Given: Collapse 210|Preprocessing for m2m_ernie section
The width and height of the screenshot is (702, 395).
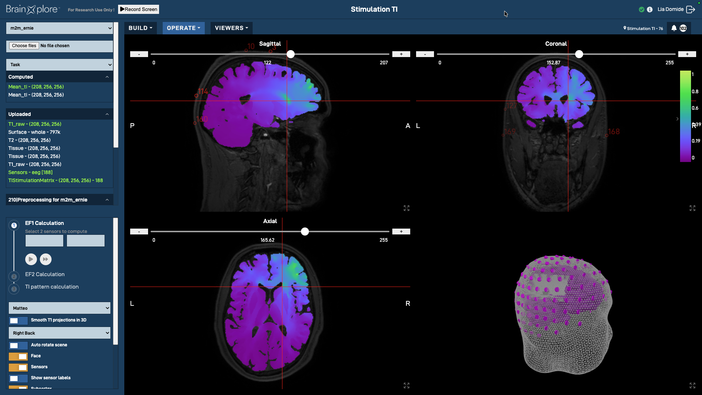Looking at the screenshot, I should pos(107,200).
